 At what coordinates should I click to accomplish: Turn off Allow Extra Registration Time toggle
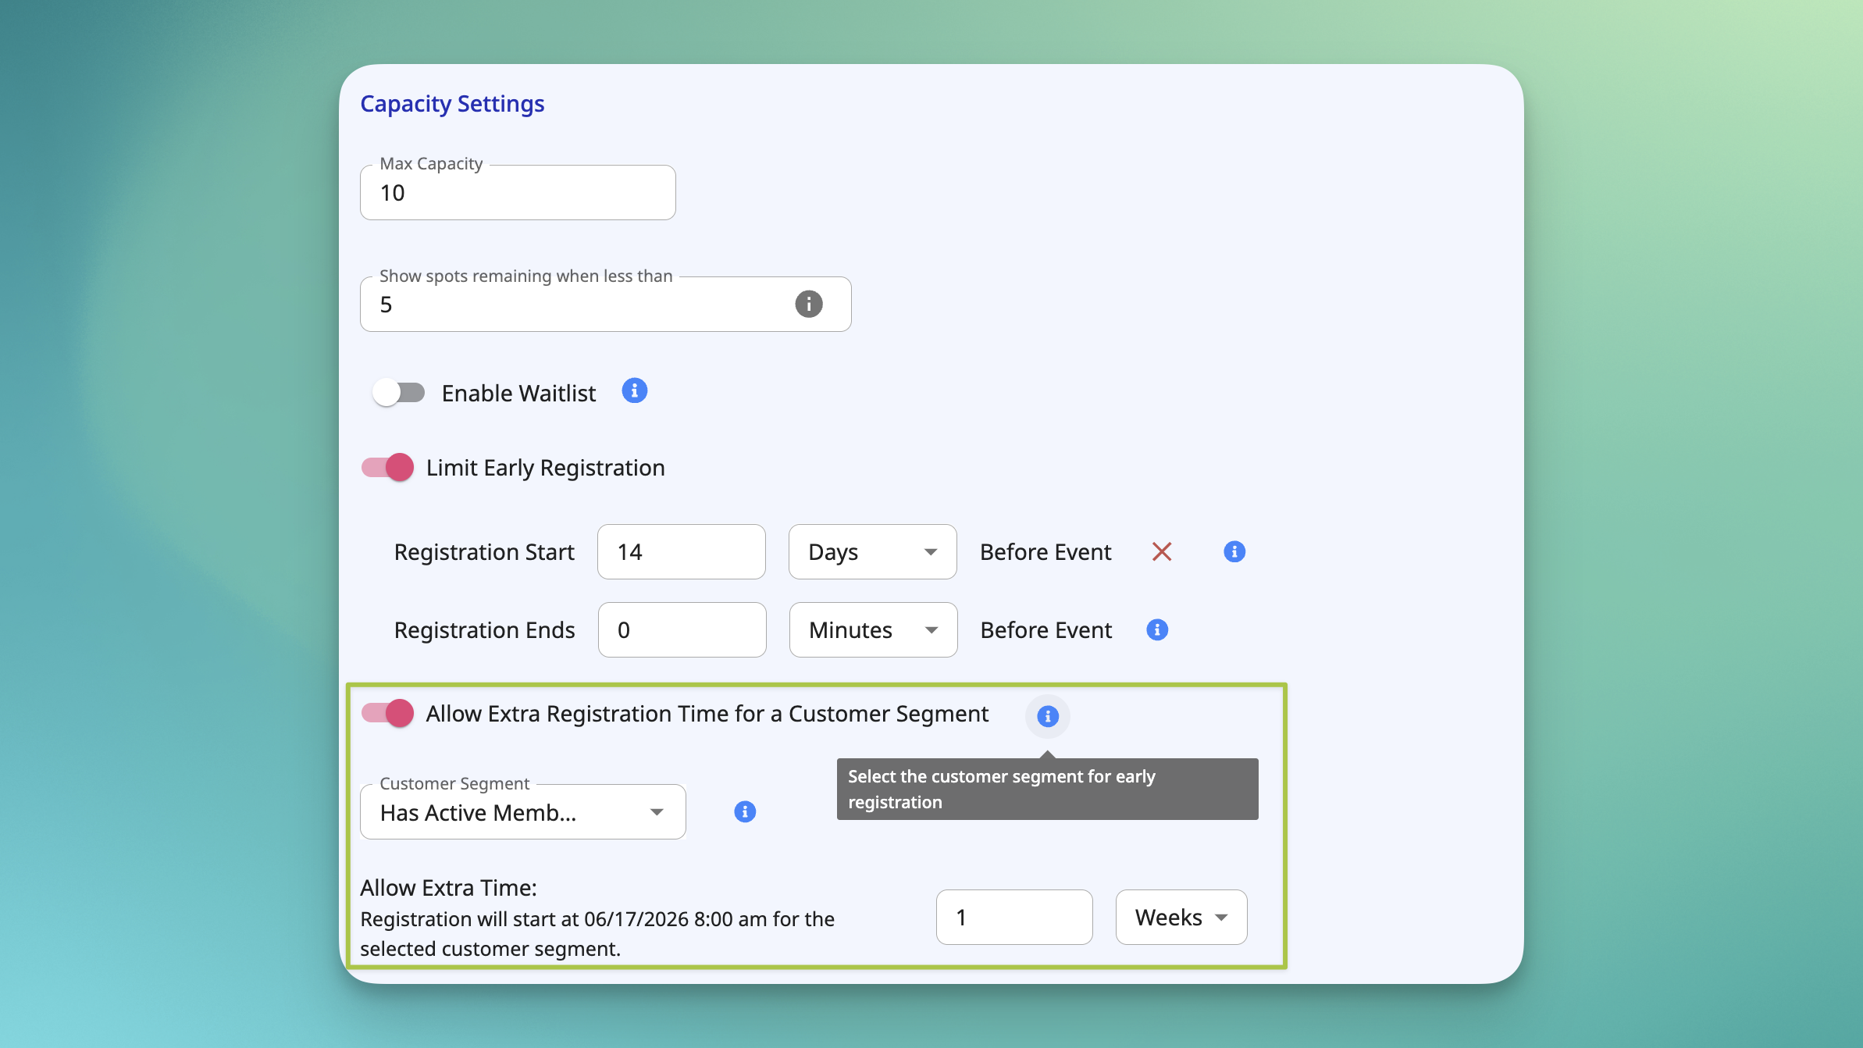pos(387,712)
